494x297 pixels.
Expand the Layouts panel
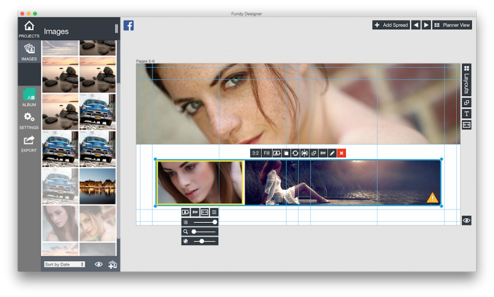tap(467, 78)
